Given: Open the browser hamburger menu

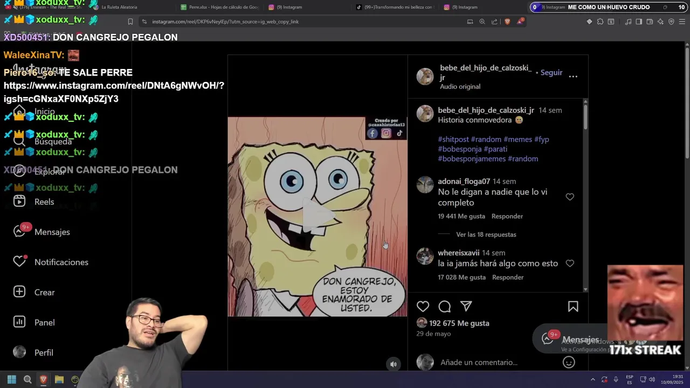Looking at the screenshot, I should pyautogui.click(x=682, y=22).
